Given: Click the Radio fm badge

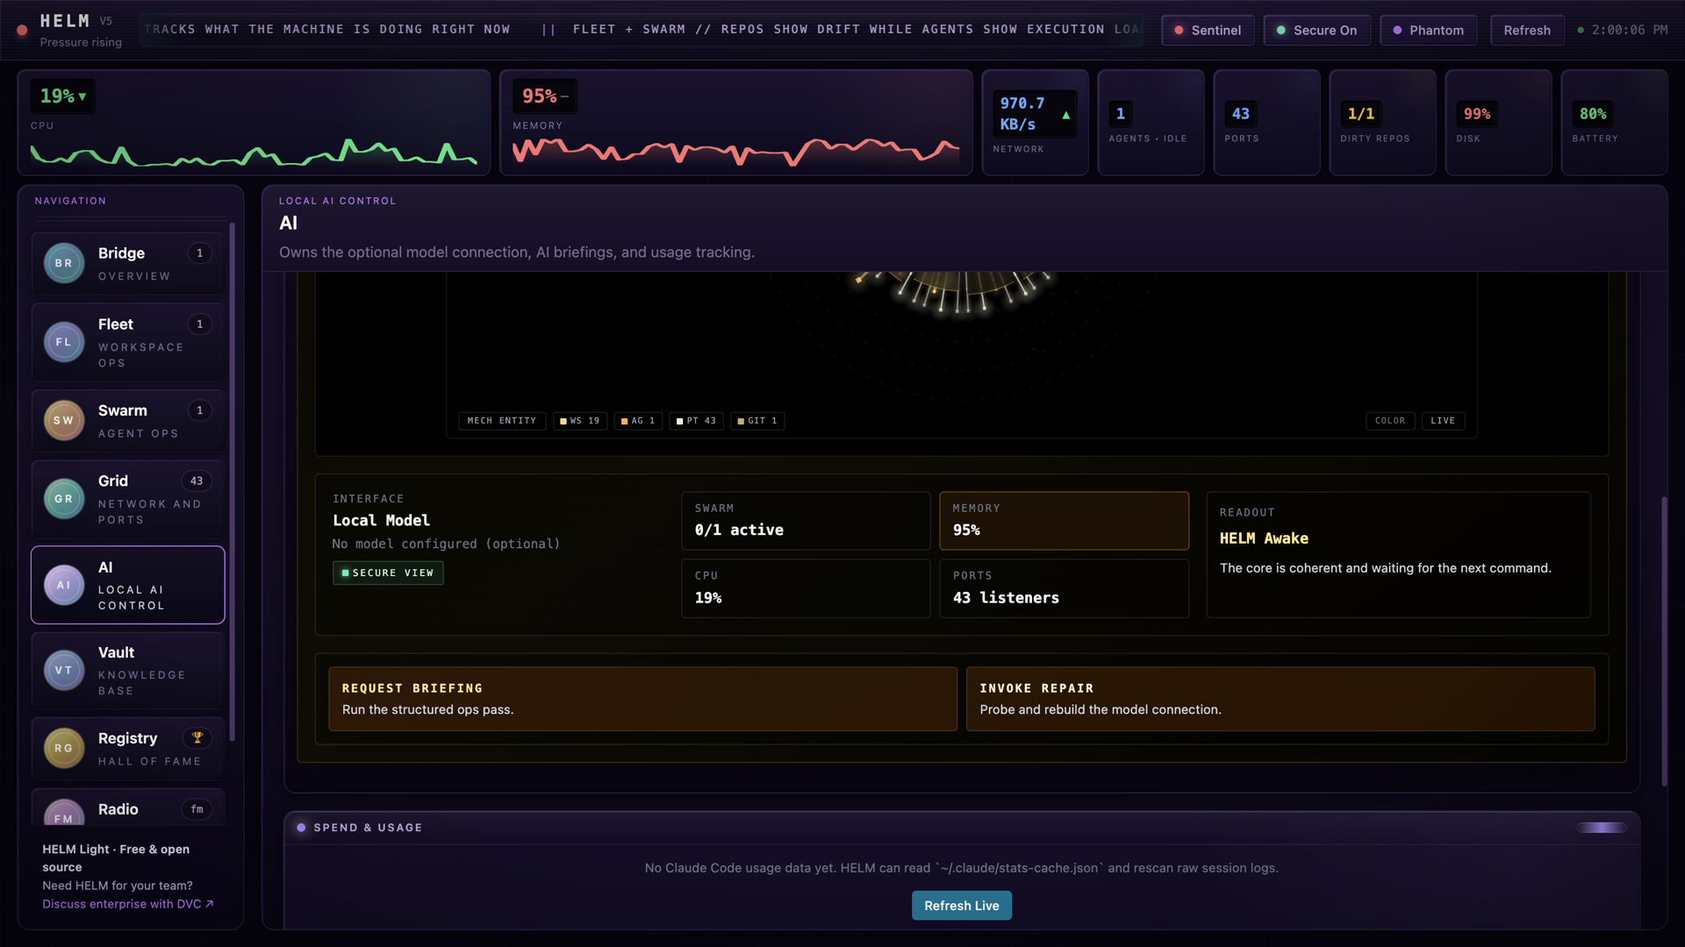Looking at the screenshot, I should coord(197,809).
